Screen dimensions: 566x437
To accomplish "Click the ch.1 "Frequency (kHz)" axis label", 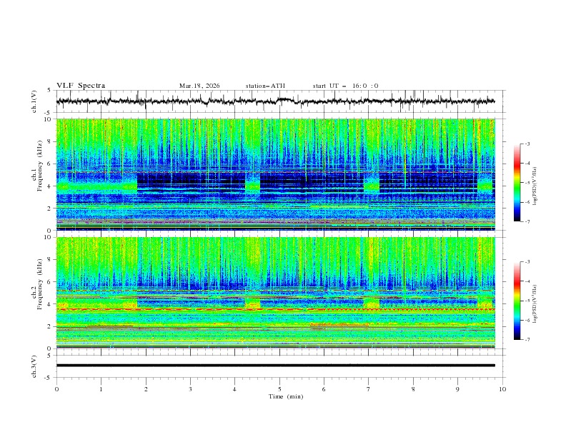I will 41,165.
